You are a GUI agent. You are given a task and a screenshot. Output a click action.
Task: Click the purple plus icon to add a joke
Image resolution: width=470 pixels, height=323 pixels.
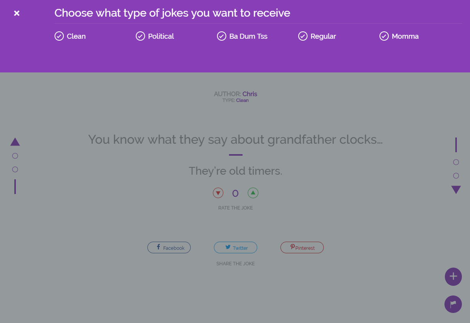[453, 277]
